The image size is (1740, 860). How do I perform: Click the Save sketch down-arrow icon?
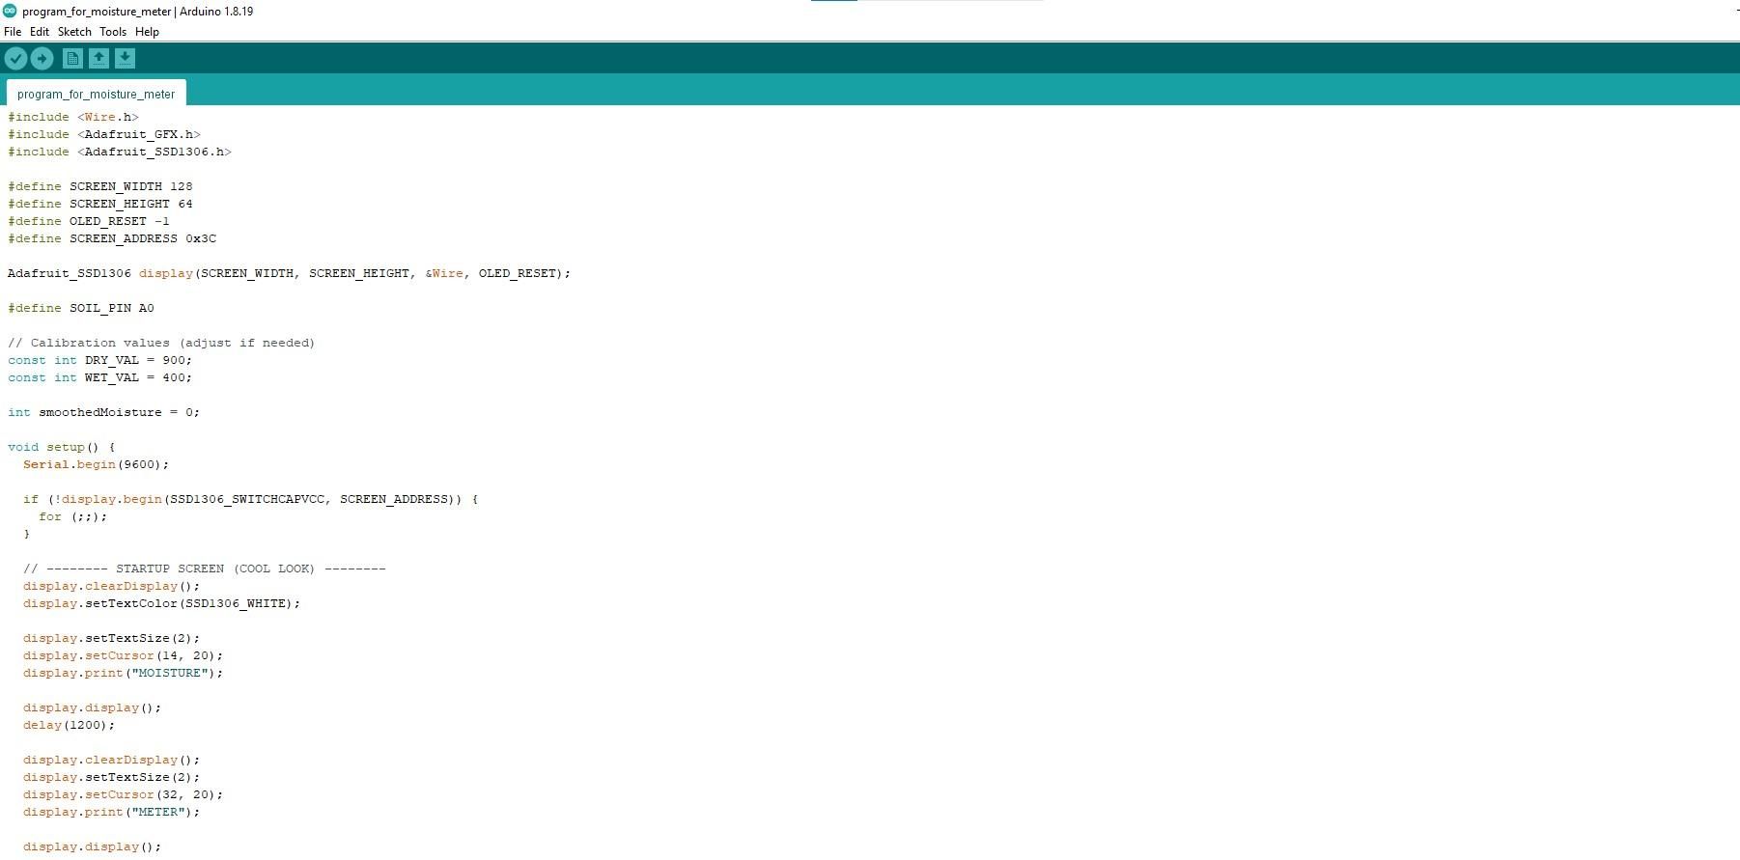125,59
